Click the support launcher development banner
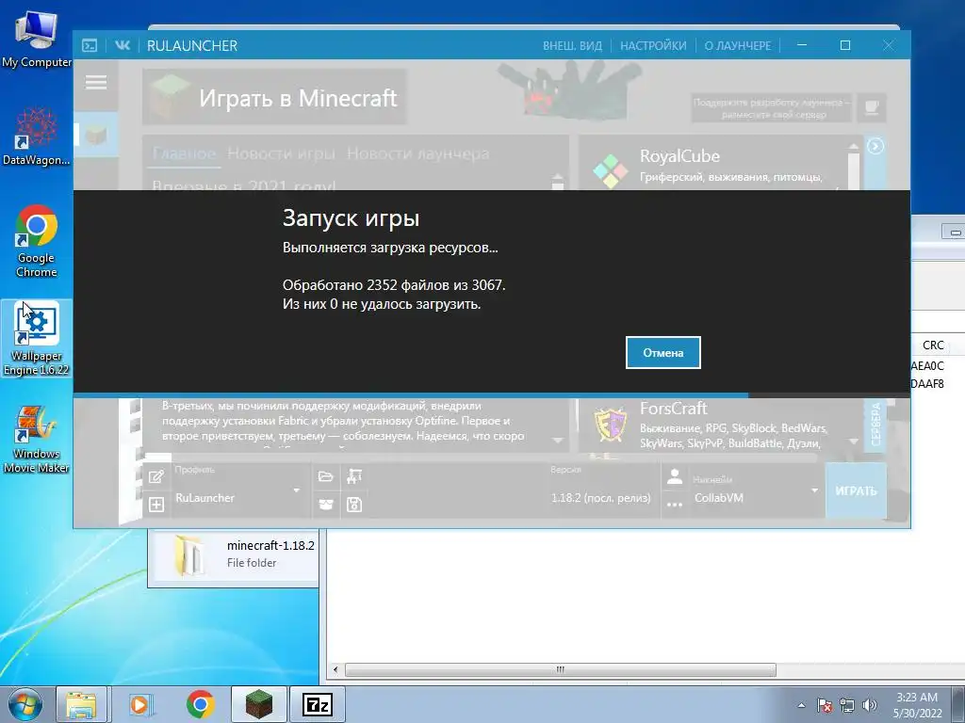 (772, 108)
